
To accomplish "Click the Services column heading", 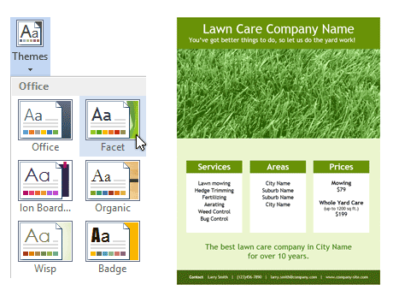I will click(214, 167).
